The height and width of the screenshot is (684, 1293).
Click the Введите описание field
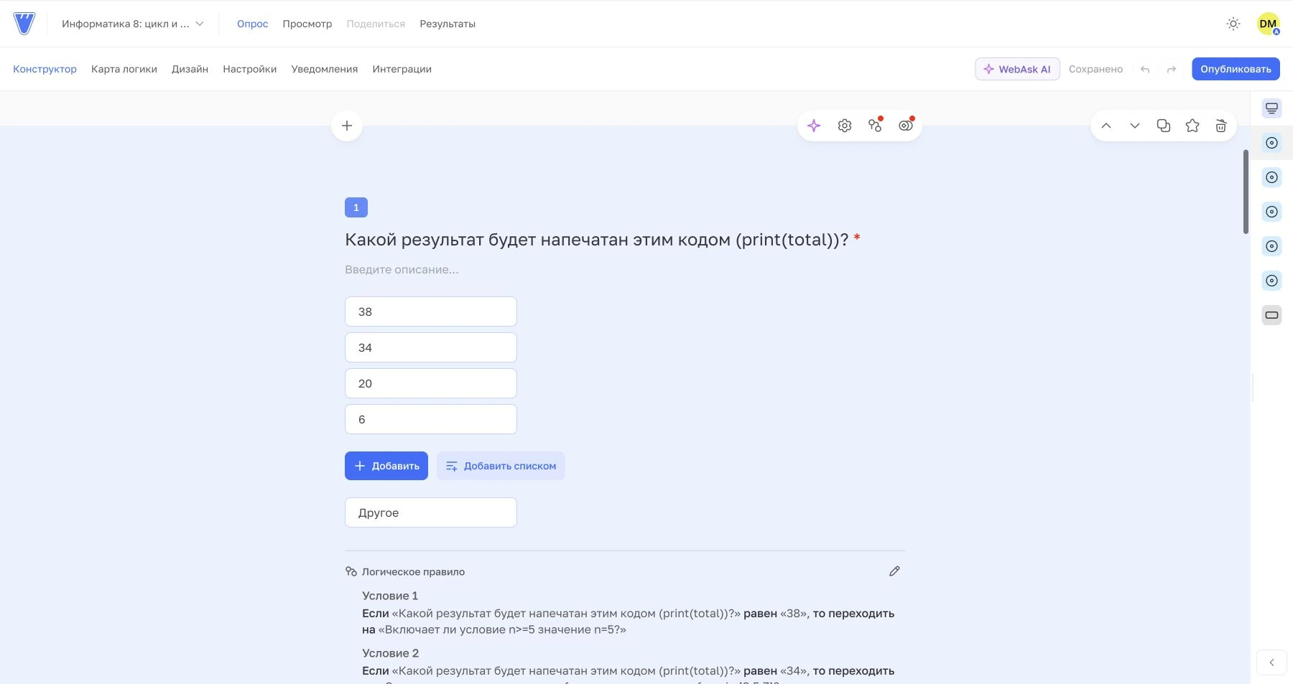[x=402, y=270]
